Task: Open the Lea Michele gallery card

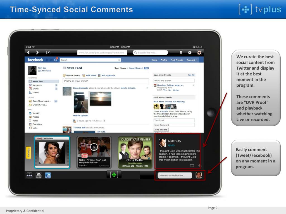Action: [x=52, y=152]
